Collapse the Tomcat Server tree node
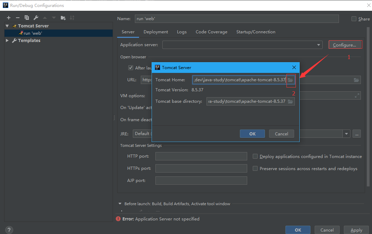Viewport: 372px width, 234px height. [7, 26]
